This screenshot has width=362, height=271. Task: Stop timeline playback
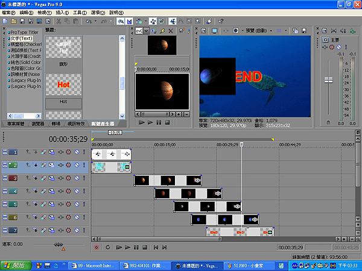(x=145, y=248)
